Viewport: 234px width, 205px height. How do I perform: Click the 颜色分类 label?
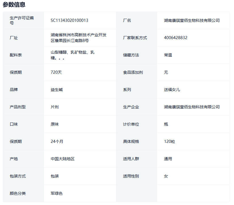[x=18, y=193]
